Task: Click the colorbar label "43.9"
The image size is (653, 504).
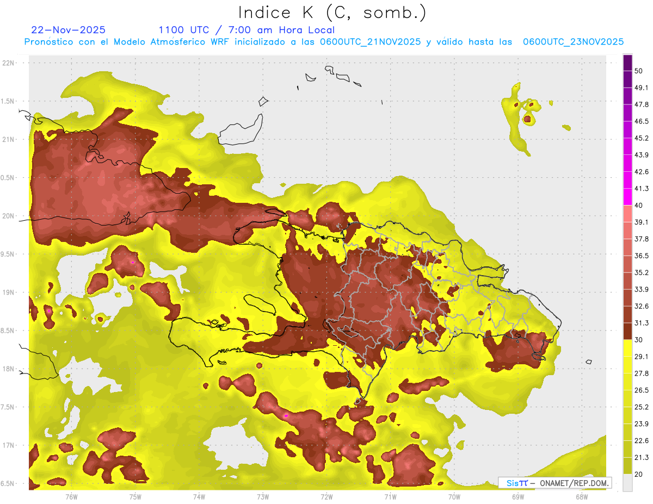Action: 642,155
